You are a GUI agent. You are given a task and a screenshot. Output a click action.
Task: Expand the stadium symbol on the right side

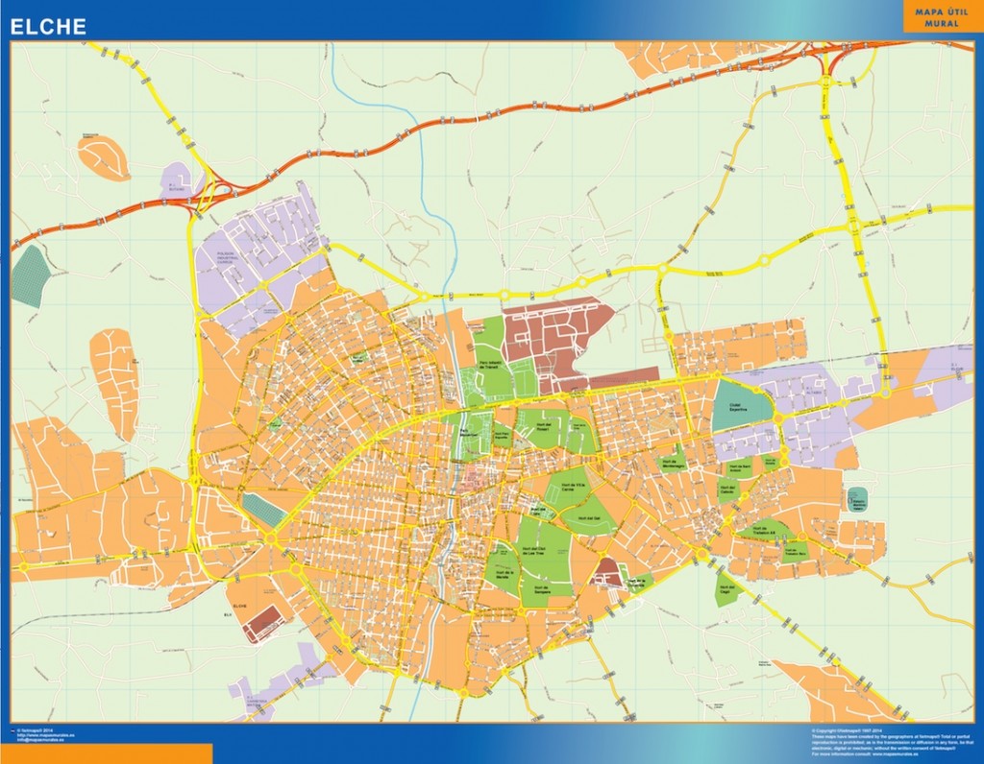point(858,499)
